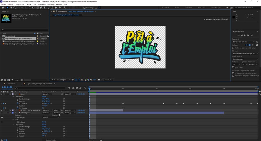This screenshot has width=261, height=141.
Task: Click the new folder icon in Project panel
Action: (5, 80)
